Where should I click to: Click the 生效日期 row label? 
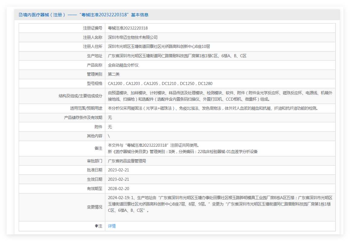click(x=94, y=179)
